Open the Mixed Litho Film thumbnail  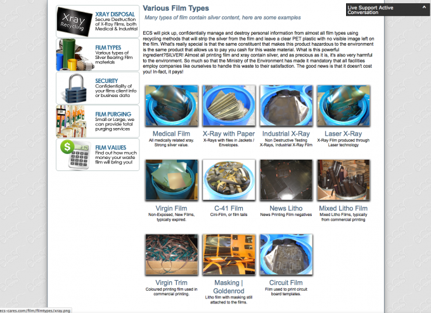pos(343,180)
